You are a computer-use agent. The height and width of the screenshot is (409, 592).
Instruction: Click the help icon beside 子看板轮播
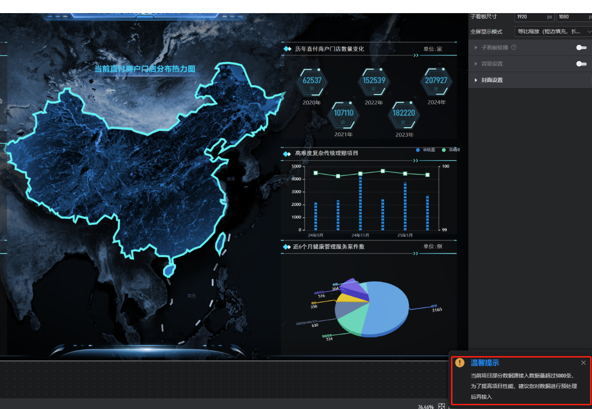(514, 47)
